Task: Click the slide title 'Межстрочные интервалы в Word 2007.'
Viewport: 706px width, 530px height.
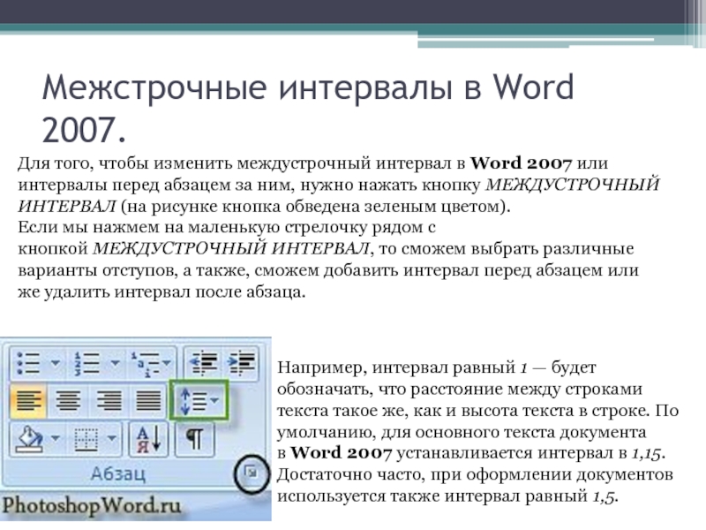Action: point(308,109)
